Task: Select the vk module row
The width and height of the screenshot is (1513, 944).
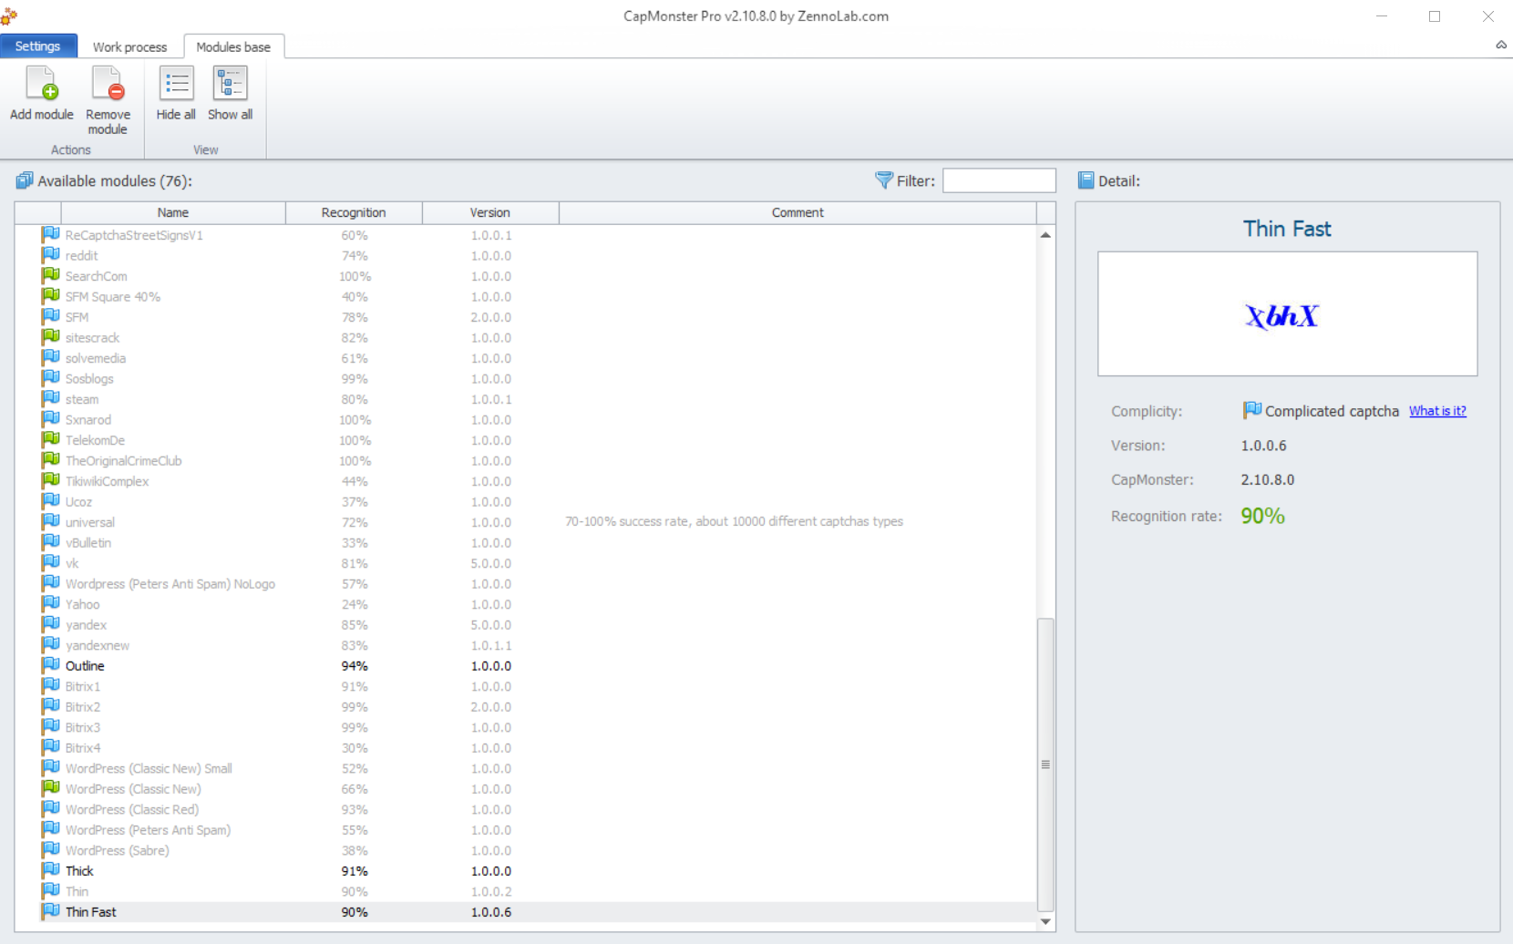Action: tap(526, 563)
